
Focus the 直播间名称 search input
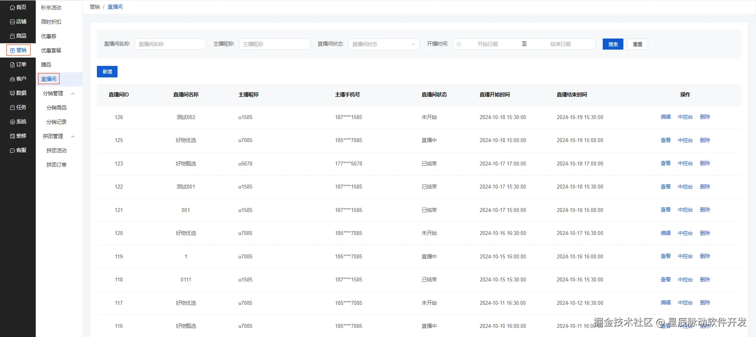click(x=170, y=44)
